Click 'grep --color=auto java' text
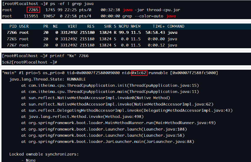Image resolution: width=251 pixels, height=162 pixels. [149, 16]
